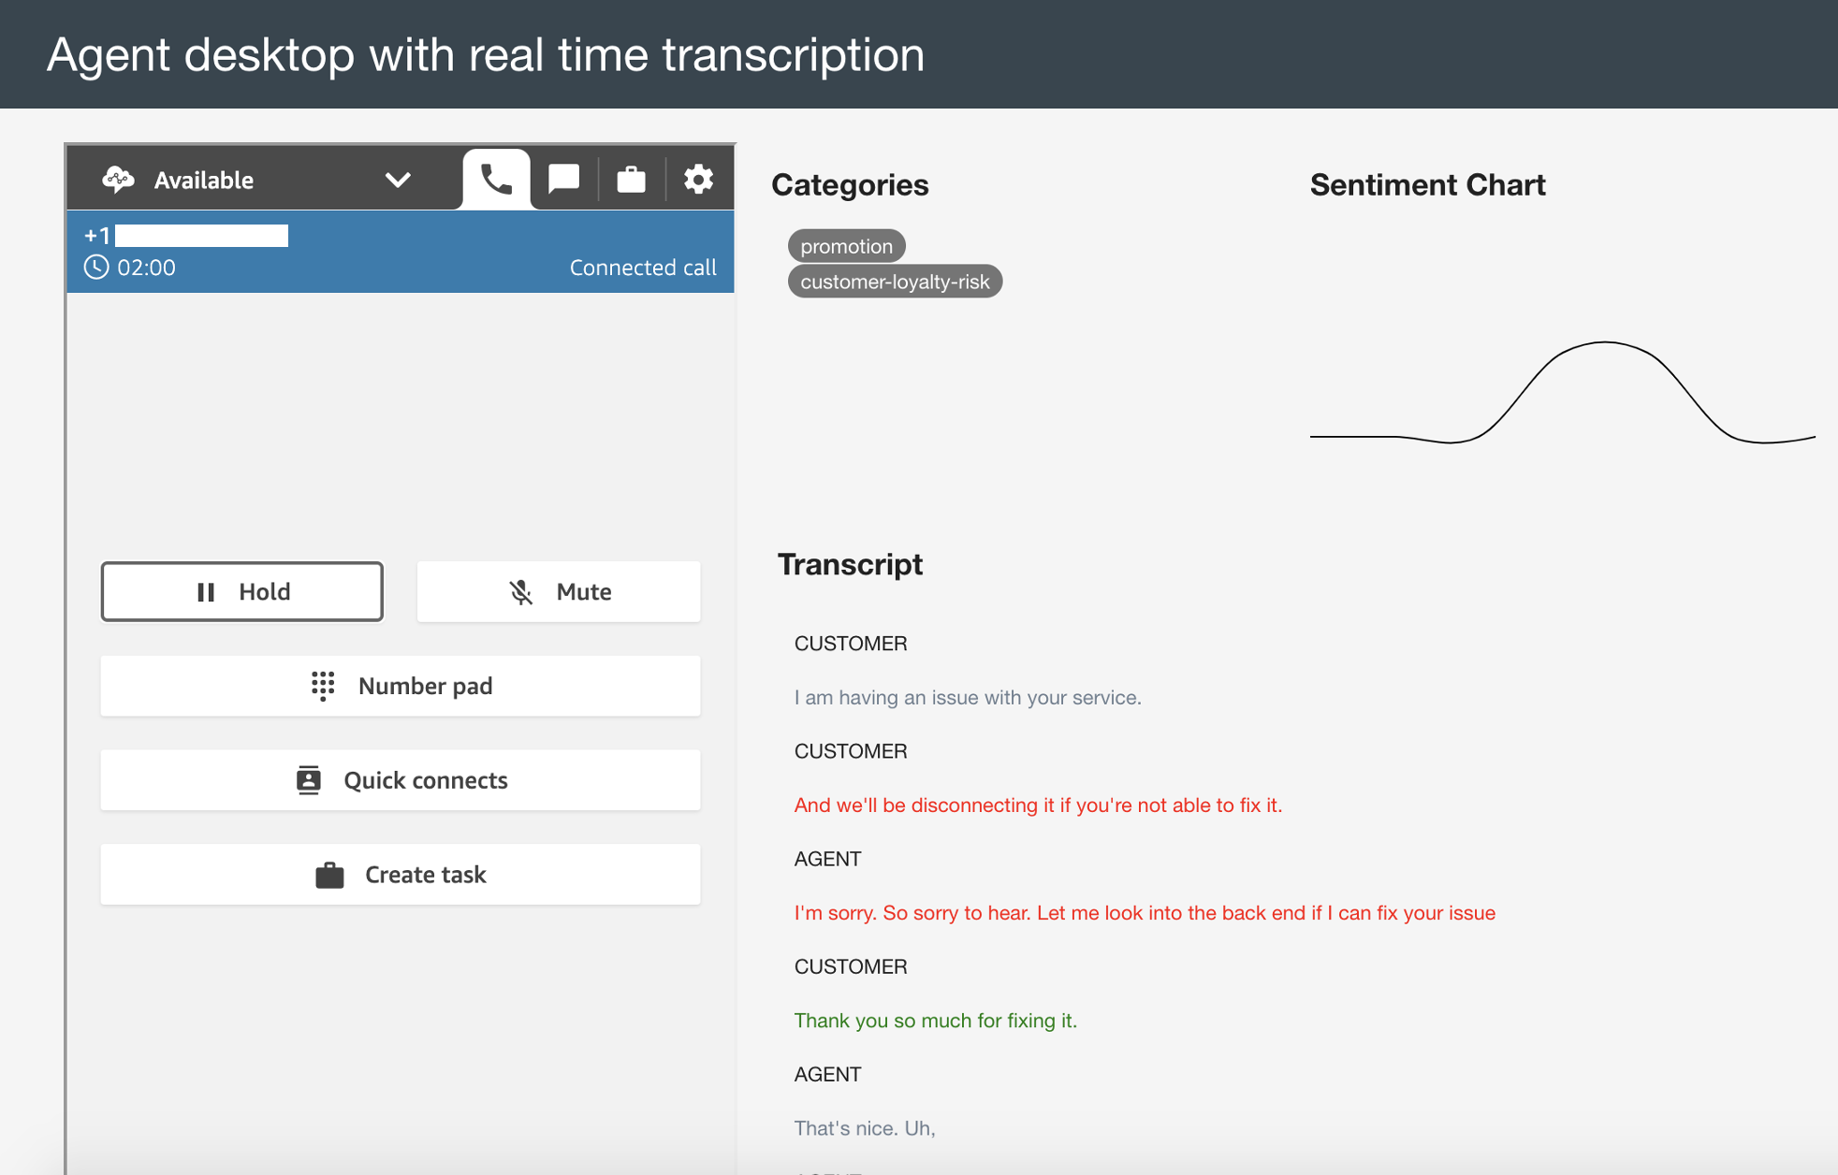The image size is (1838, 1175).
Task: Click the call timer clock icon
Action: pos(96,268)
